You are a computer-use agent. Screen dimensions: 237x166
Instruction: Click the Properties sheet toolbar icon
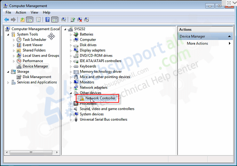(38, 20)
